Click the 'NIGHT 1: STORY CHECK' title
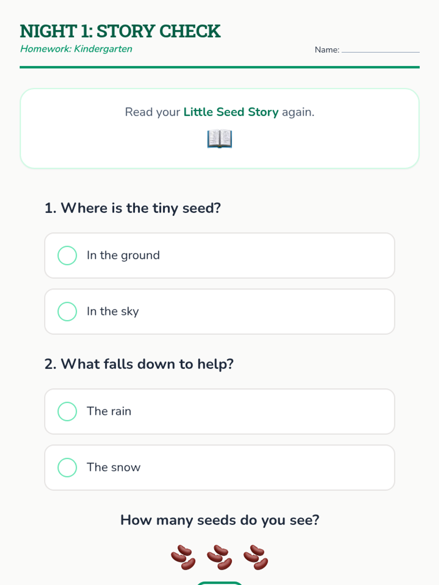 tap(120, 31)
